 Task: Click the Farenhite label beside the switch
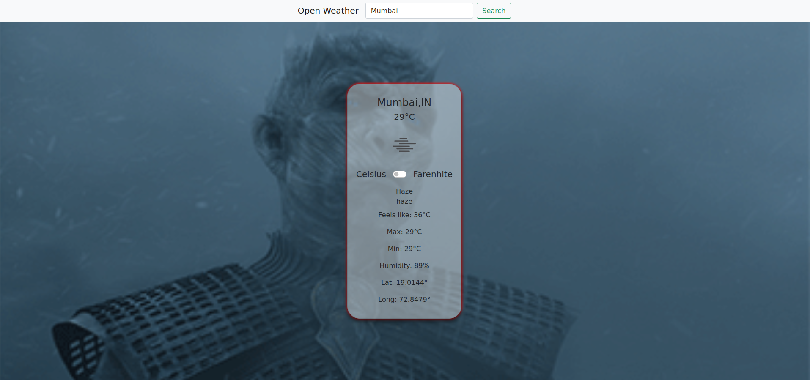pos(433,174)
